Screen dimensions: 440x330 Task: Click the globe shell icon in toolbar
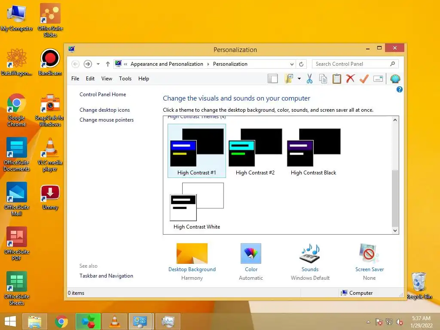[x=395, y=79]
